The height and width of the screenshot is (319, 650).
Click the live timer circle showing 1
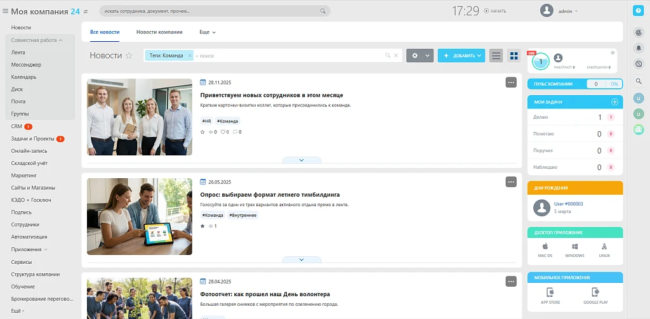pyautogui.click(x=541, y=62)
